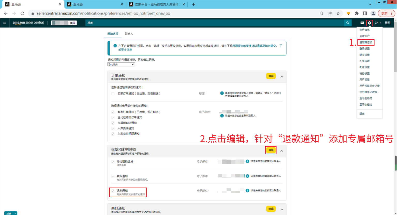Choose 通知首选项 from settings menu
Screen dimensions: 397x215
366,42
